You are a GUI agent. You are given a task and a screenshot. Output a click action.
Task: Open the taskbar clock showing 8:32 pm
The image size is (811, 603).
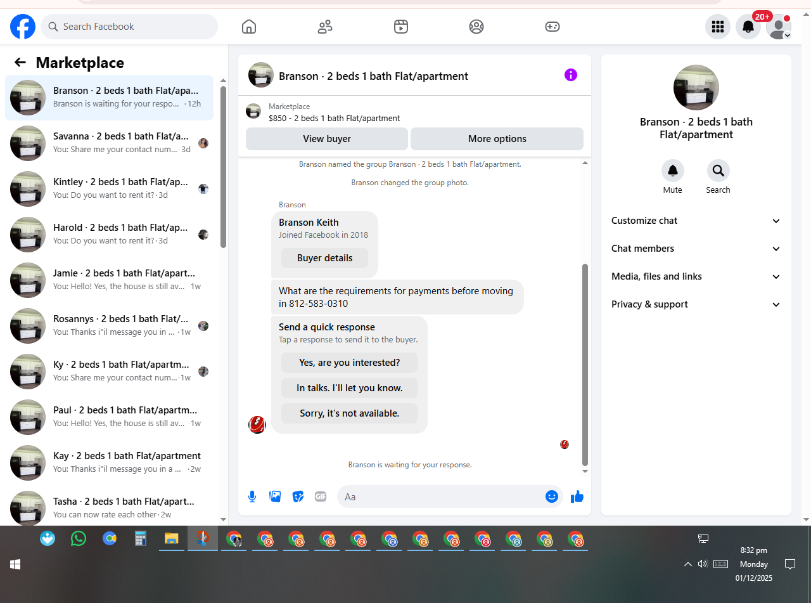(754, 564)
